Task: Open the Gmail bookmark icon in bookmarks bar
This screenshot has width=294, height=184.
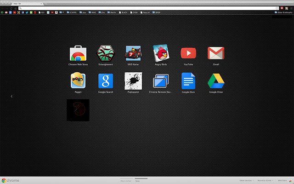Action: 6,12
